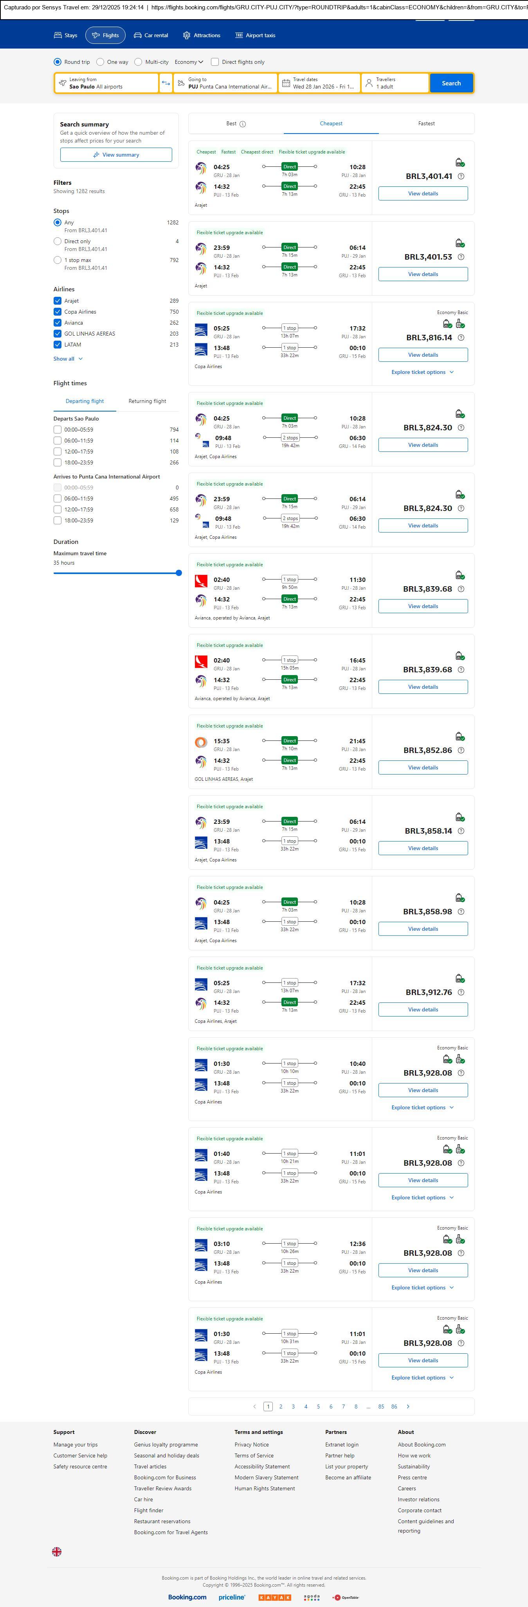Uncheck the Copa Airlines filter
The width and height of the screenshot is (528, 1607).
pyautogui.click(x=58, y=312)
